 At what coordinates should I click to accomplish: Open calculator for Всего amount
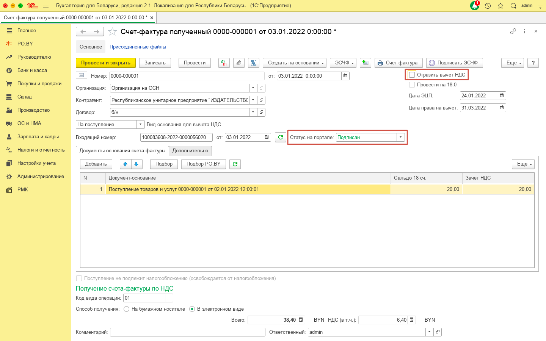pyautogui.click(x=301, y=320)
